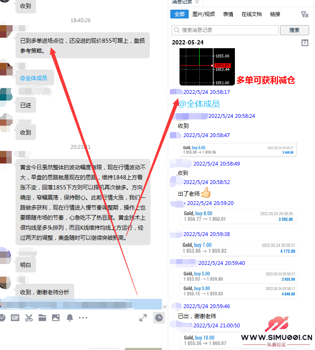This screenshot has width=315, height=350.
Task: Open the gold price chart thumbnail
Action: coord(207,66)
